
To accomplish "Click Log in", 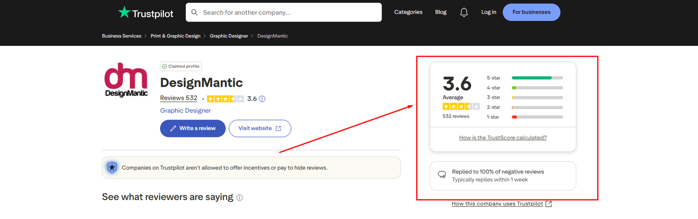I will click(x=489, y=12).
